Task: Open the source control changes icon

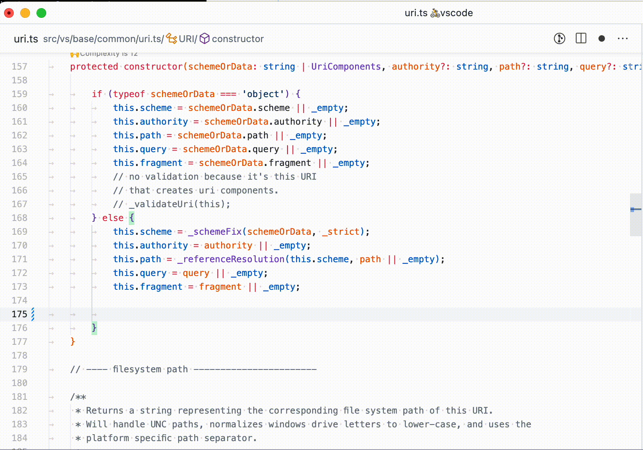Action: [560, 38]
